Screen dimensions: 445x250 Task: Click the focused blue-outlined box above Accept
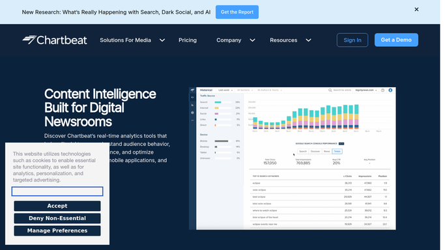[x=57, y=191]
